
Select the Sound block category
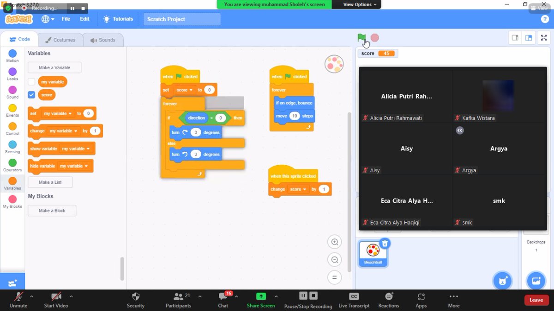pyautogui.click(x=12, y=93)
